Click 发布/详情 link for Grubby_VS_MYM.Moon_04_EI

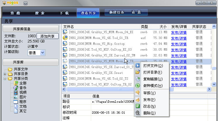pos(179,32)
